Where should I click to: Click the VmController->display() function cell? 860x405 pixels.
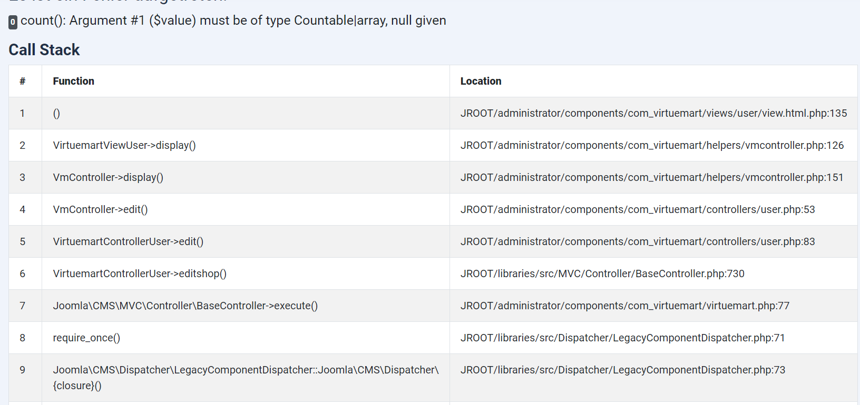click(x=108, y=177)
